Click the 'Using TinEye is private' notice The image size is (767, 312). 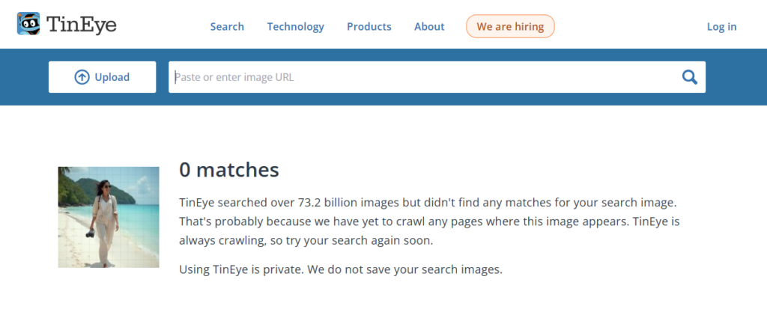341,269
